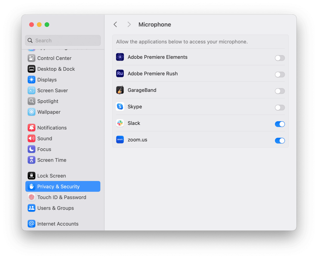Select Lock Screen label in sidebar
318x259 pixels.
[x=52, y=176]
